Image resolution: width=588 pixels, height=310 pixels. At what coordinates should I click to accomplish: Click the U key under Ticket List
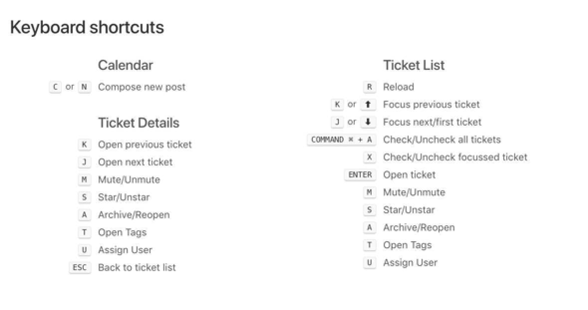(369, 263)
